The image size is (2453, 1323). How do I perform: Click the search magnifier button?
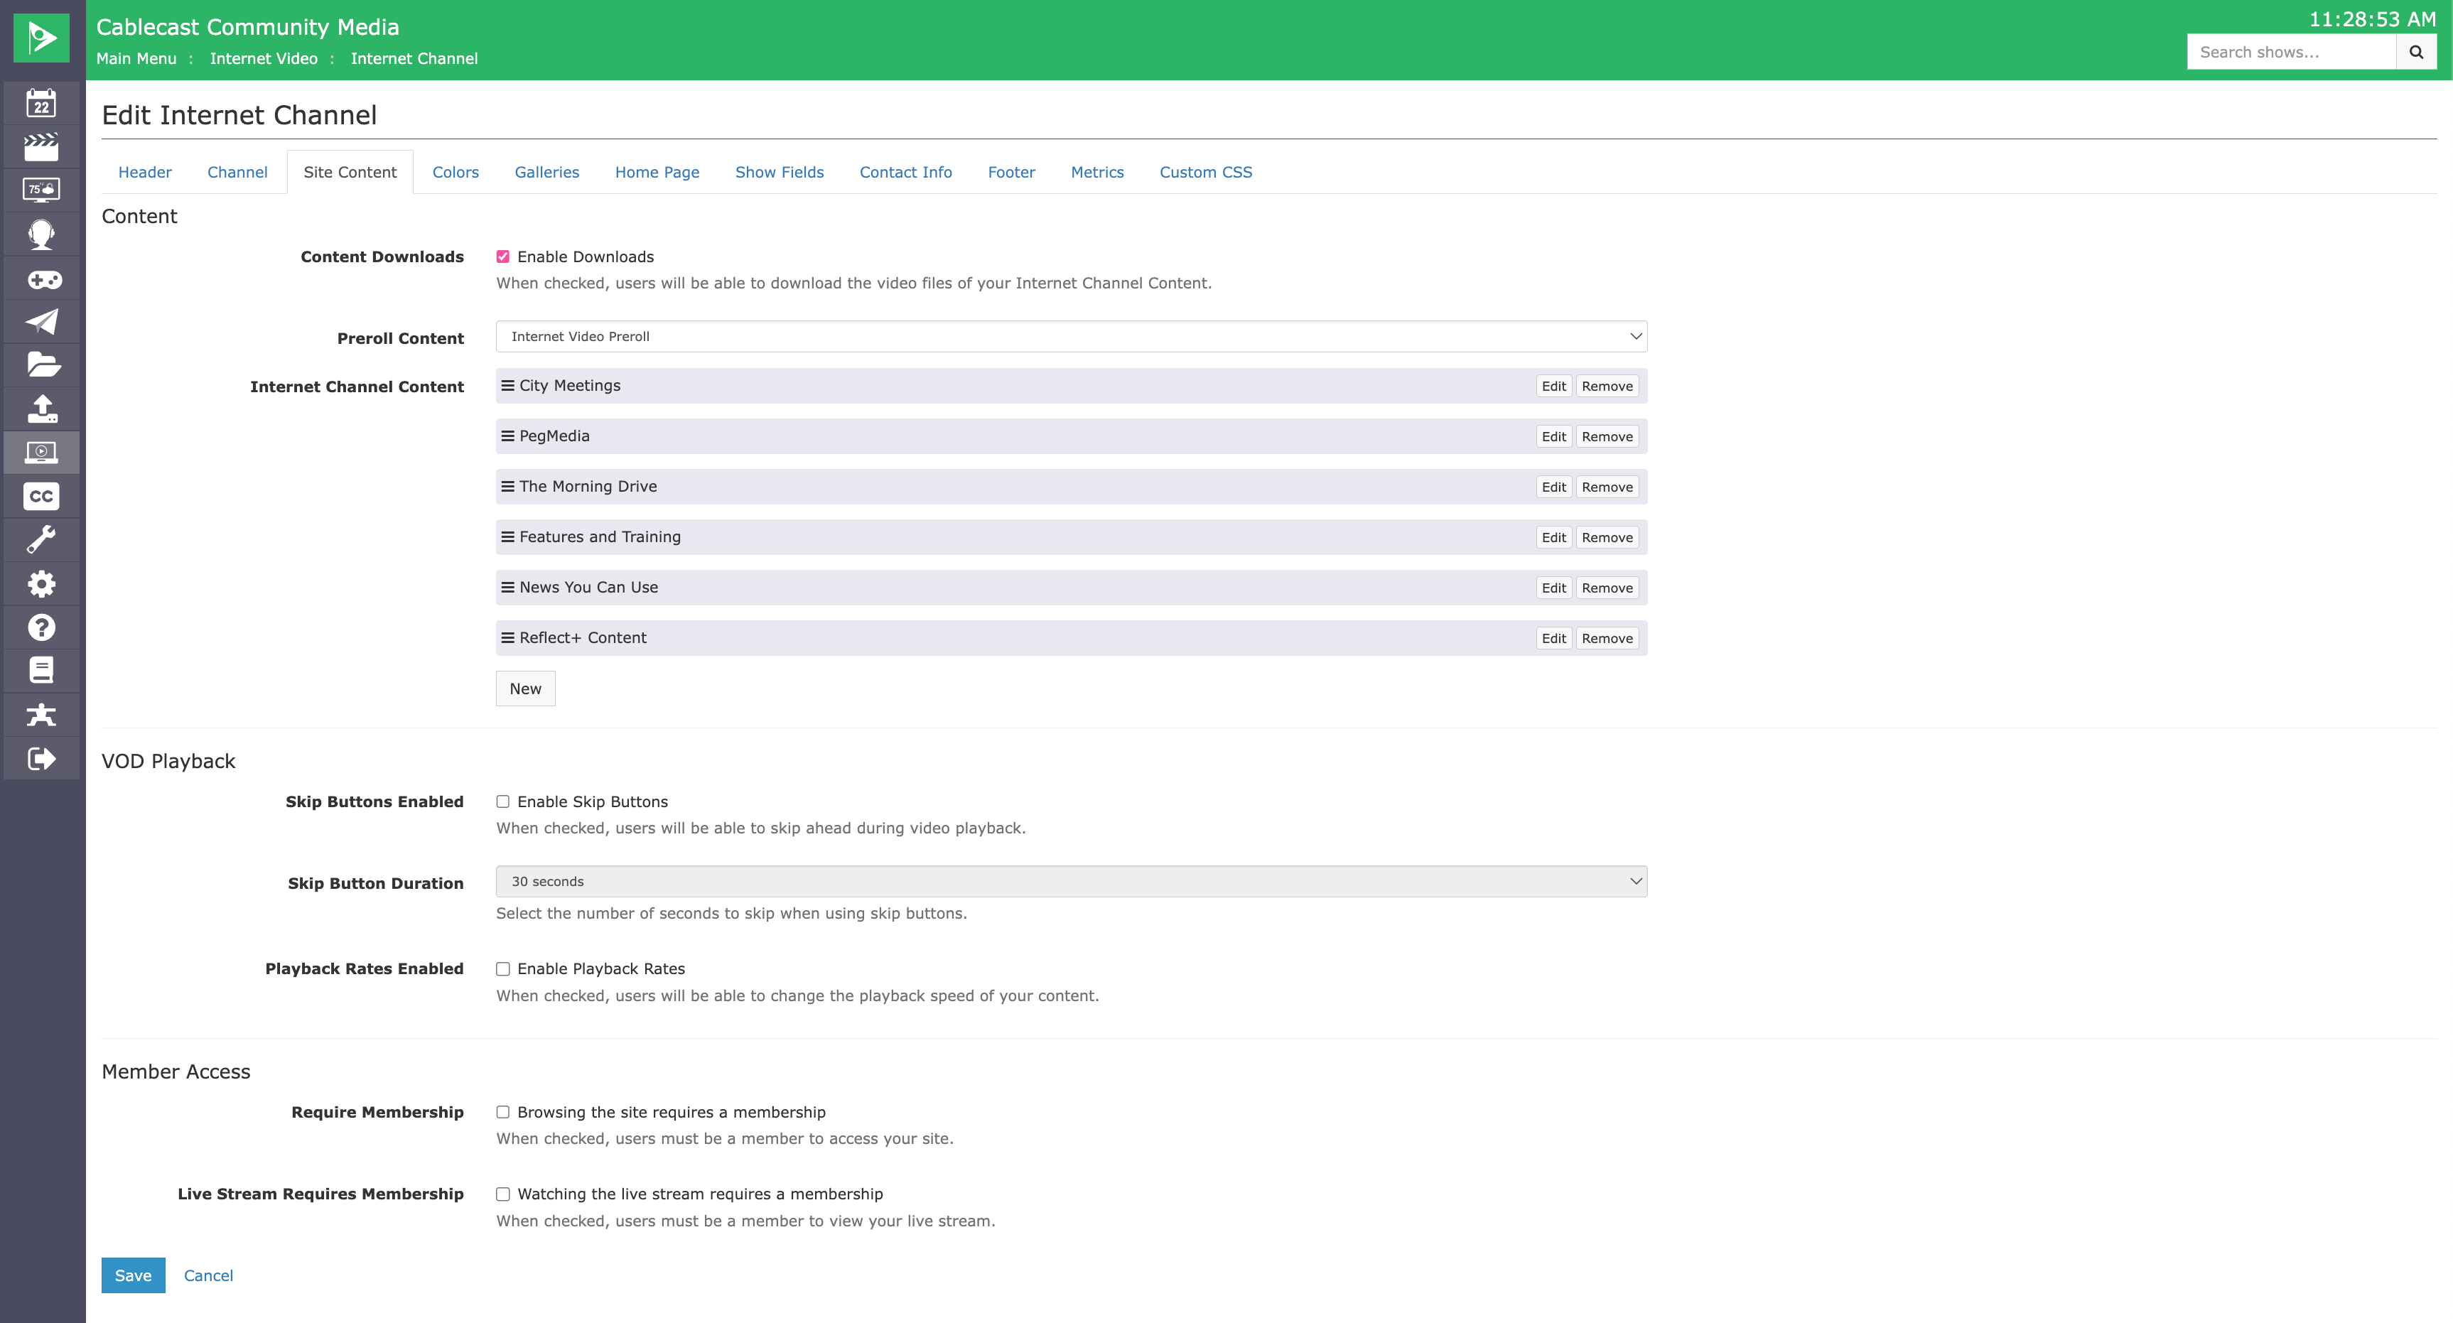pos(2416,53)
